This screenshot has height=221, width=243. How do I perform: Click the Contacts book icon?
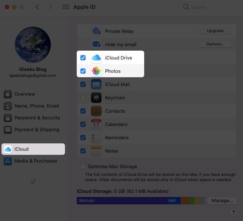coord(96,111)
